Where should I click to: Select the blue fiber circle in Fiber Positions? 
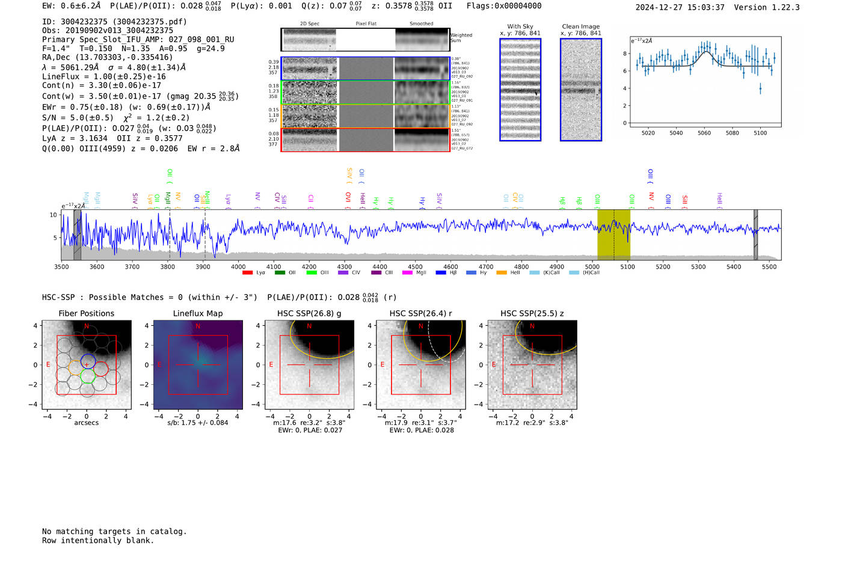[x=88, y=361]
